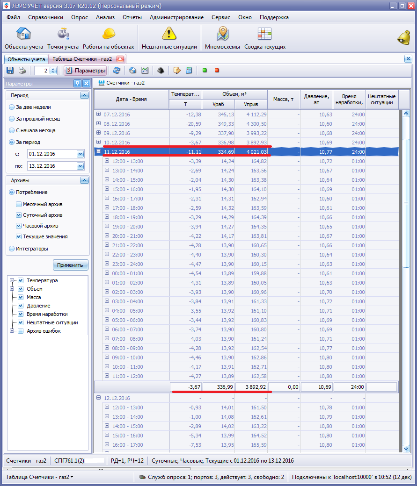Screen dimensions: 417x486
Task: Open Сводка текущих grid icon
Action: [x=265, y=35]
